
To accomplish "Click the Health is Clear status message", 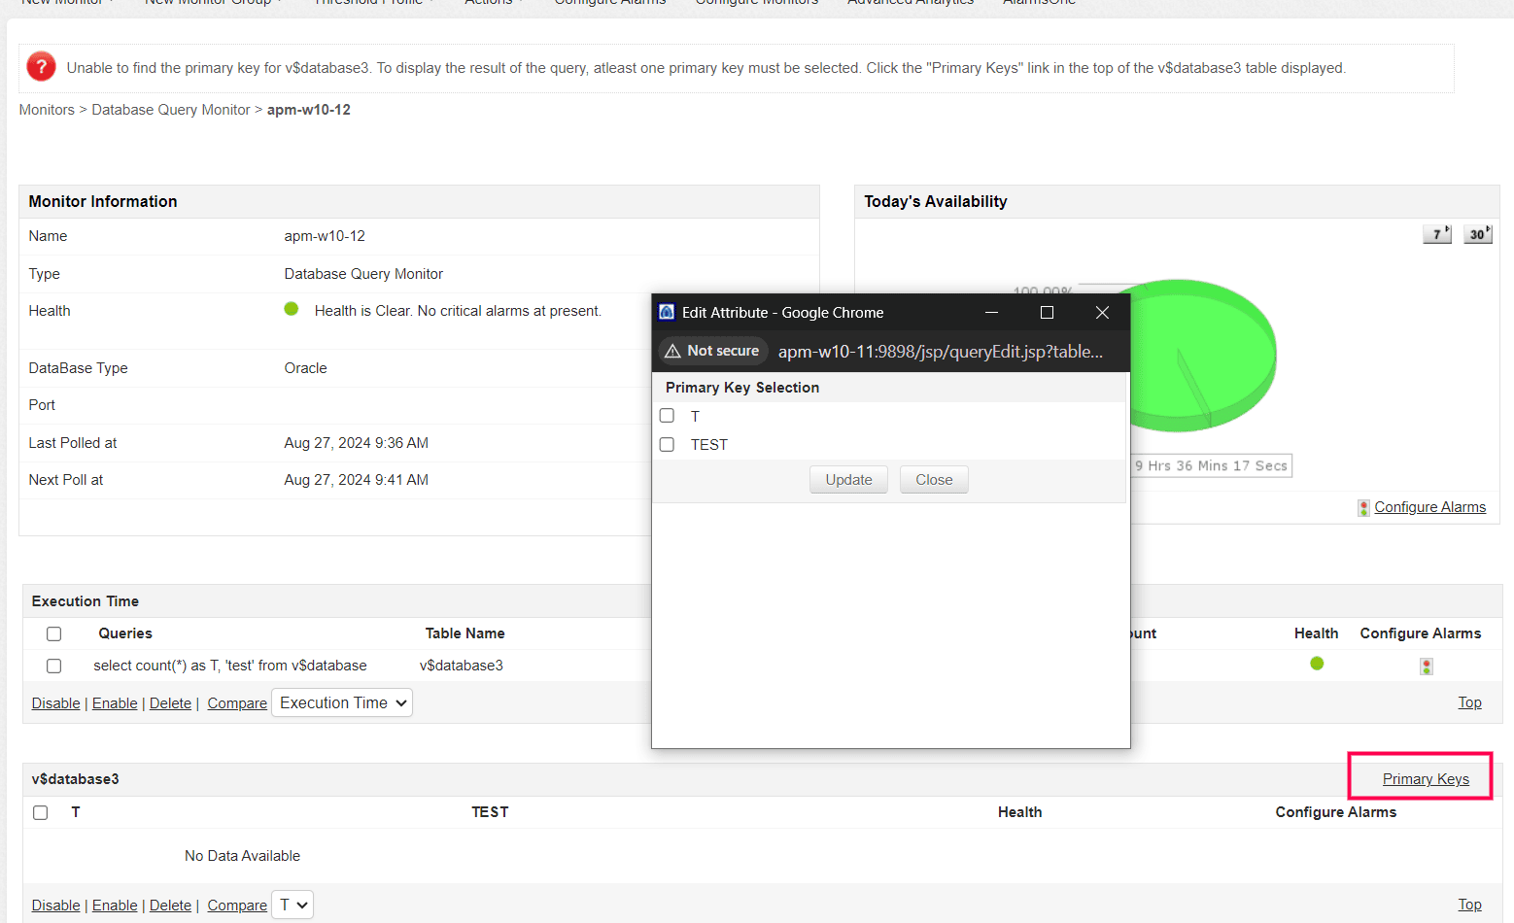I will pos(458,311).
